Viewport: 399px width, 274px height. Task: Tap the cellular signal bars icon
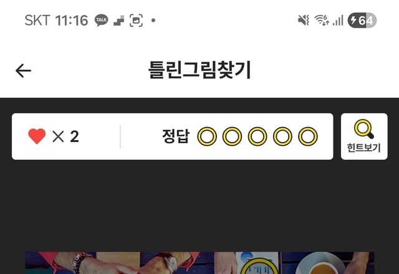coord(338,21)
